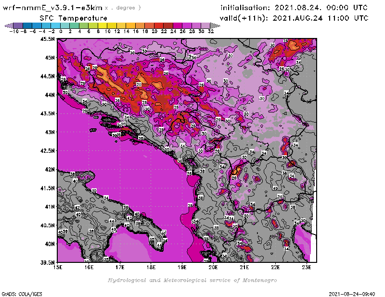
Task: Click the legend swatch between -6 and -4
Action: point(37,25)
